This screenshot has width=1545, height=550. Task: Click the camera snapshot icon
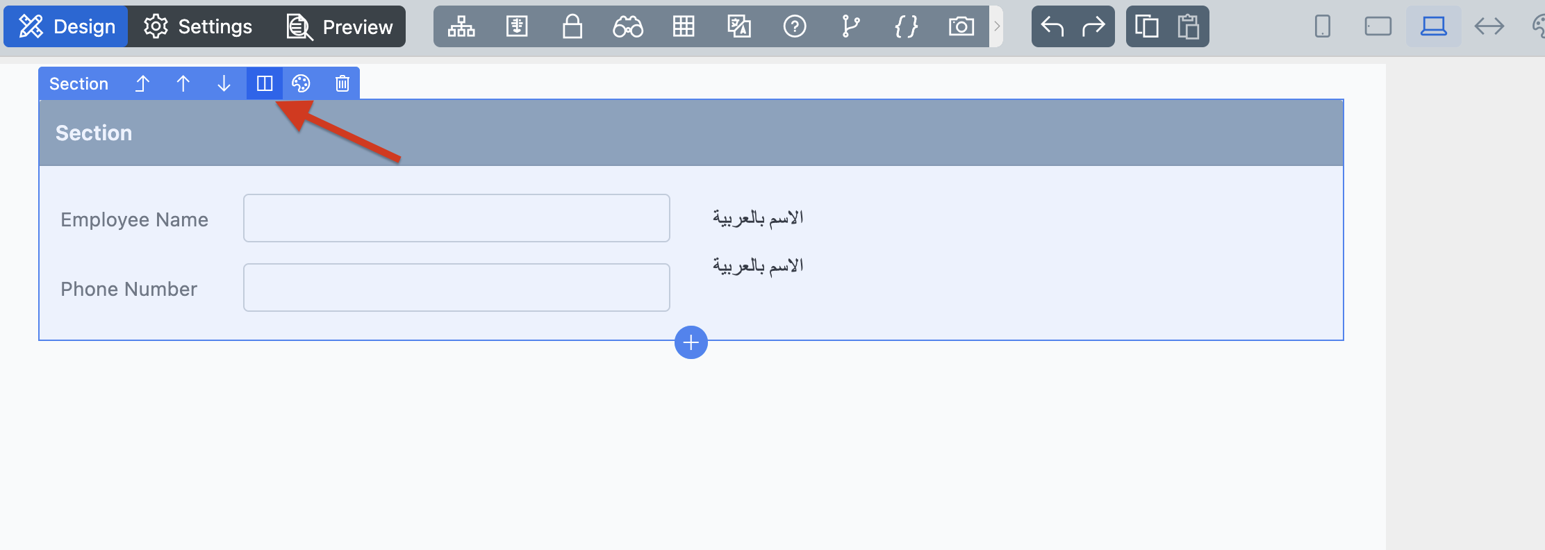coord(961,26)
